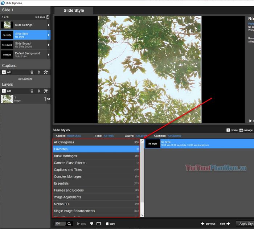
Task: Select Captions and Titles category
Action: (96, 170)
